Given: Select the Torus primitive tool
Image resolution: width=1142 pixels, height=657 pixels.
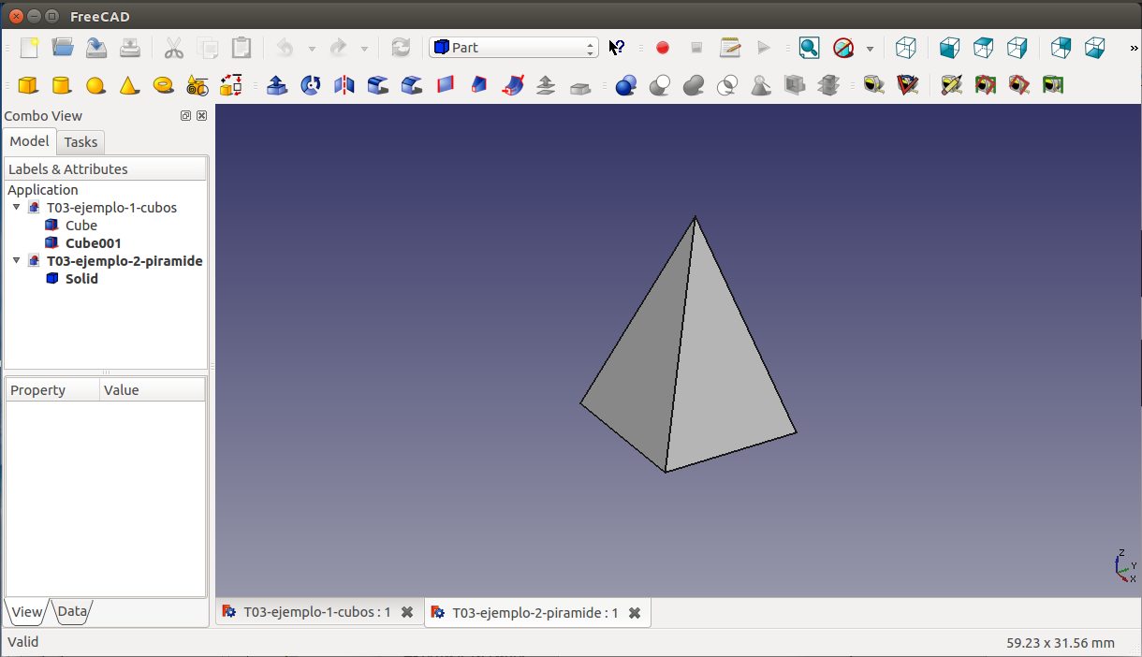Looking at the screenshot, I should [x=163, y=85].
